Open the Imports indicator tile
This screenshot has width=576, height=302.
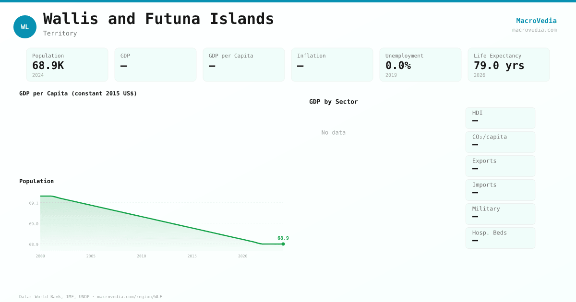(500, 190)
